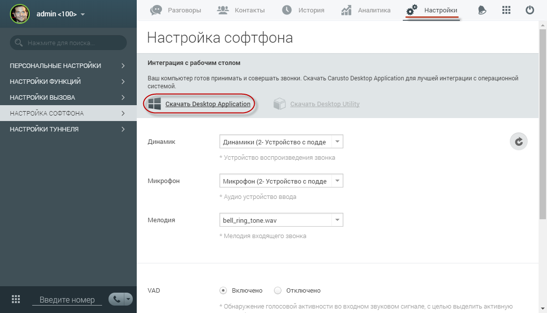
Task: Switch to Аналитика tab
Action: coord(366,10)
